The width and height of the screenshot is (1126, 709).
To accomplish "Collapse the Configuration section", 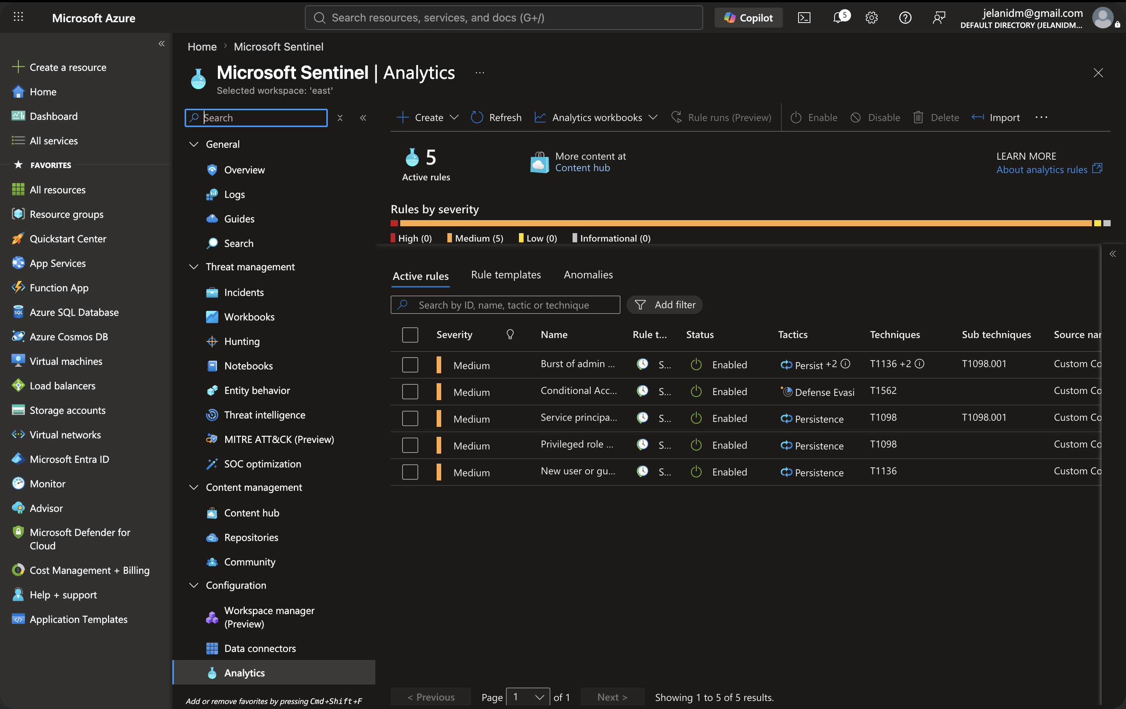I will (x=193, y=585).
